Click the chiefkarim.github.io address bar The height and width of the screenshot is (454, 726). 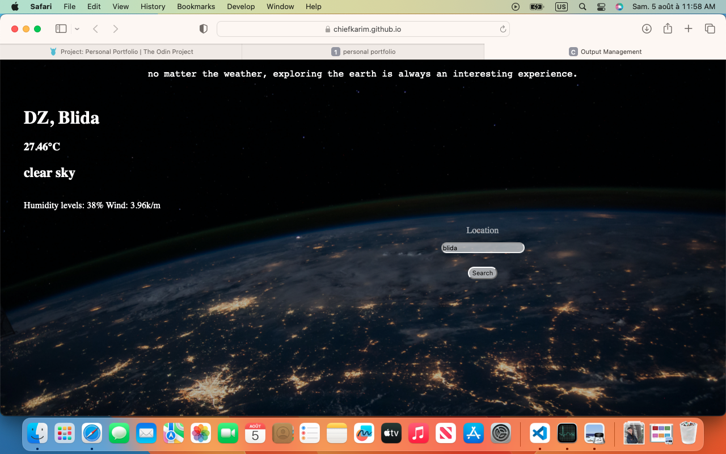click(x=363, y=29)
